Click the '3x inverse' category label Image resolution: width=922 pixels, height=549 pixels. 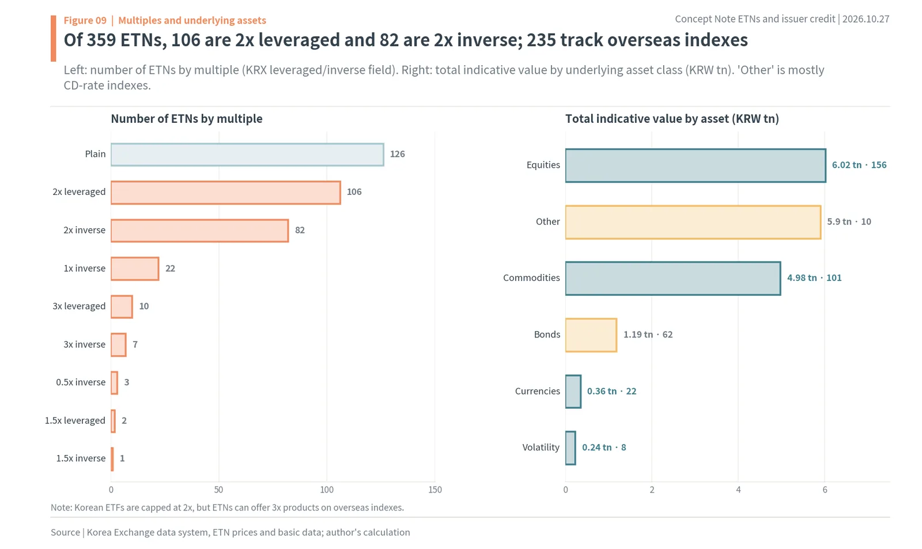pyautogui.click(x=85, y=344)
